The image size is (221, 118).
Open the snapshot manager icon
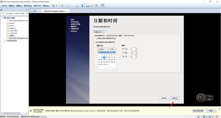tap(77, 6)
